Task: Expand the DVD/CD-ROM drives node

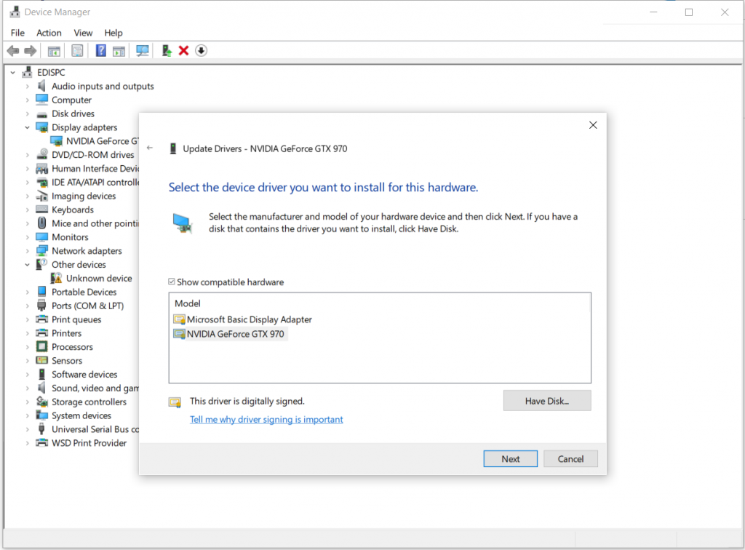Action: 27,155
